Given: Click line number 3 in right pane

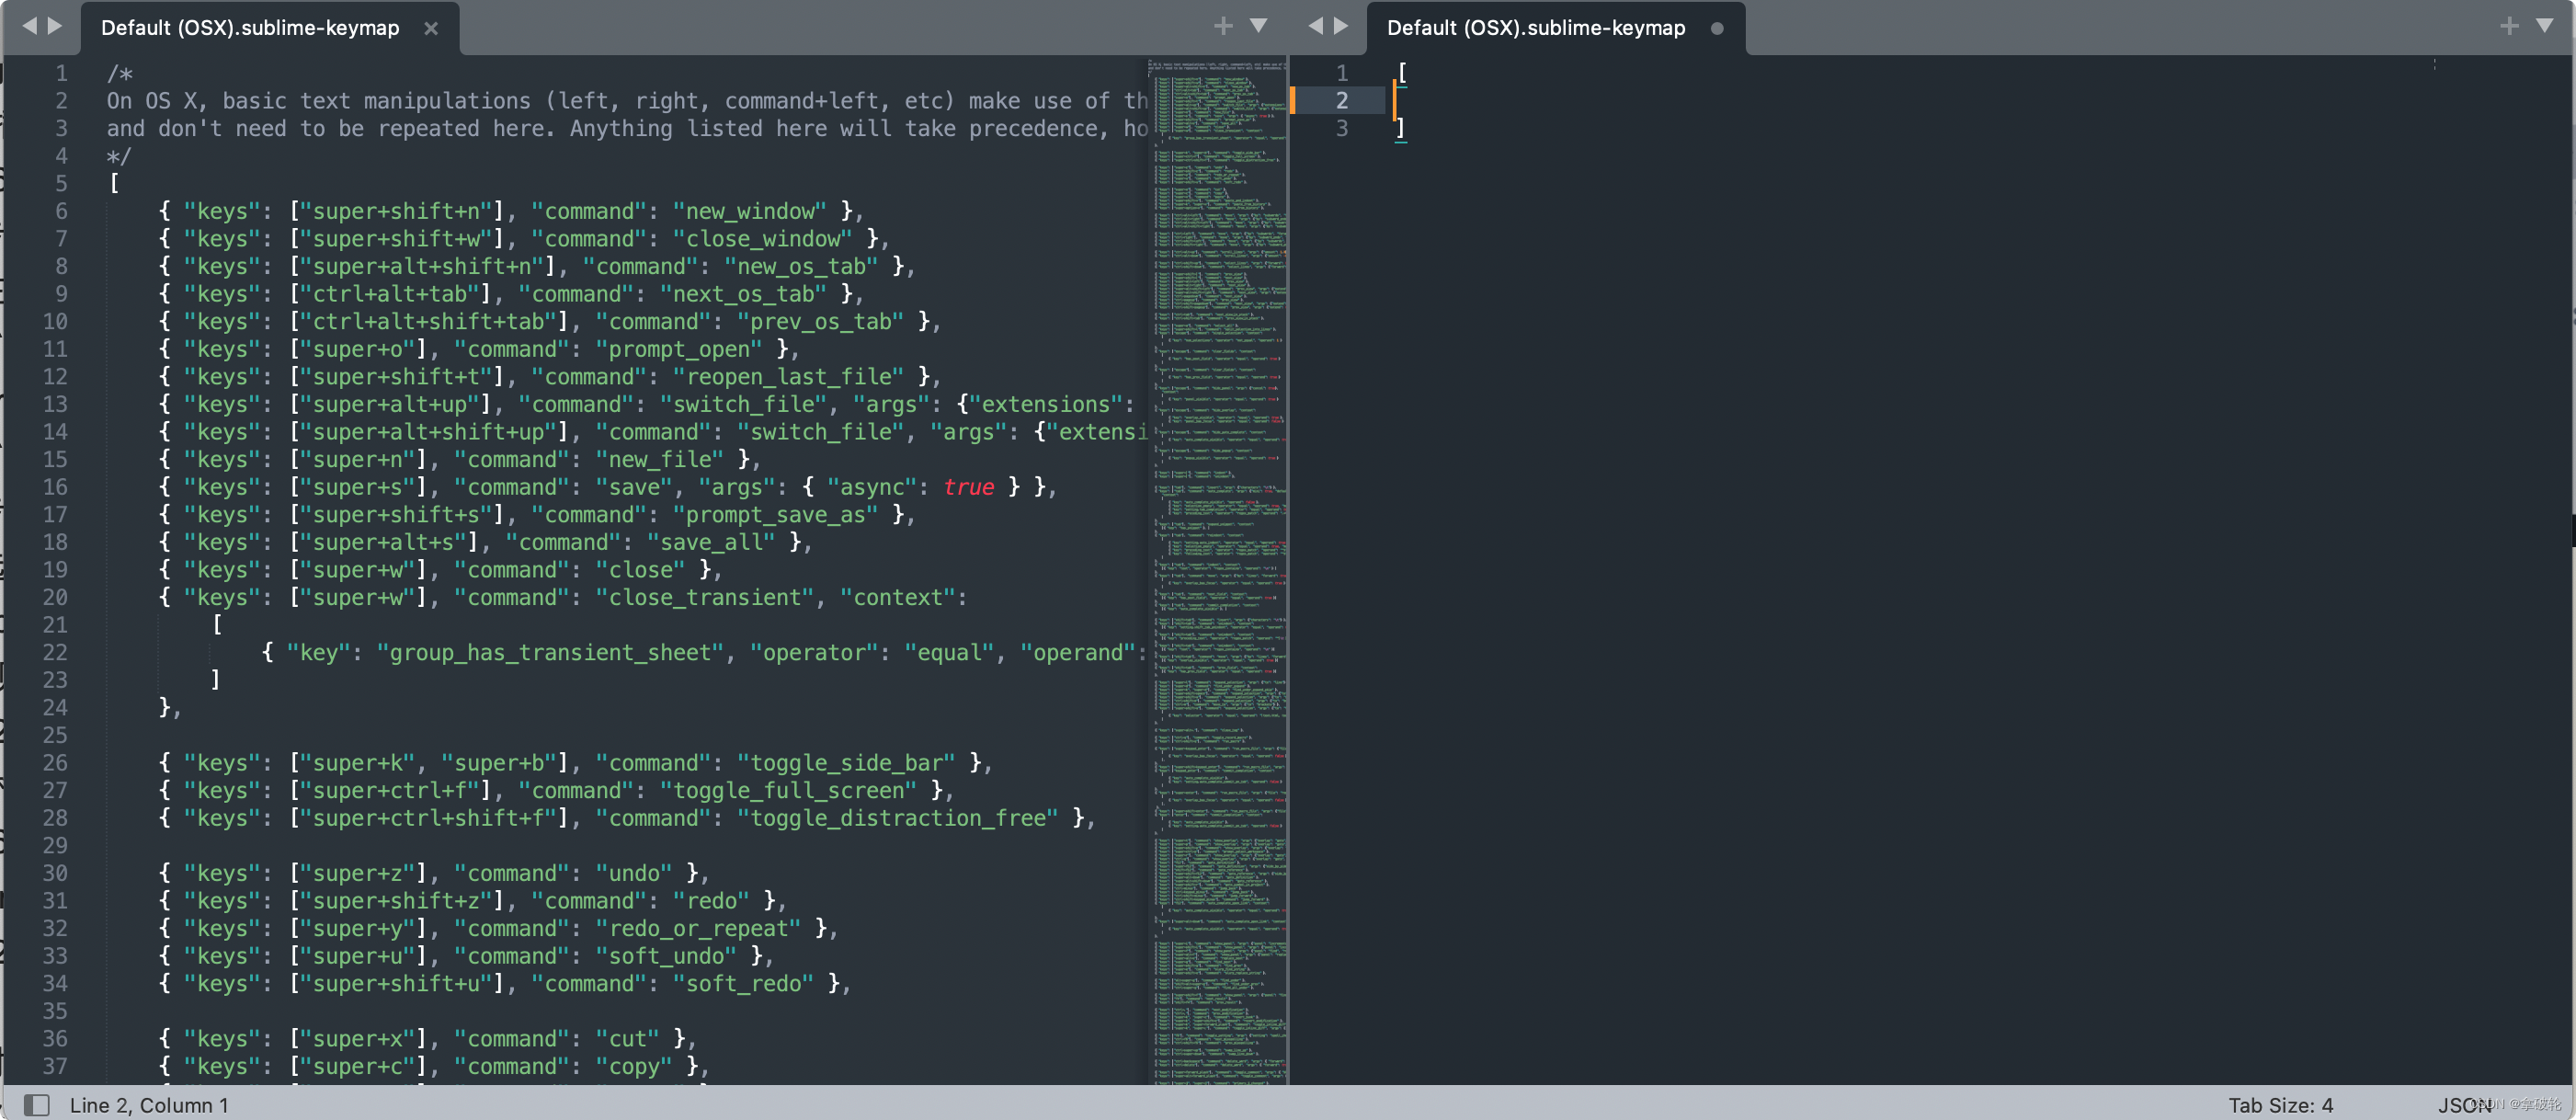Looking at the screenshot, I should point(1342,128).
